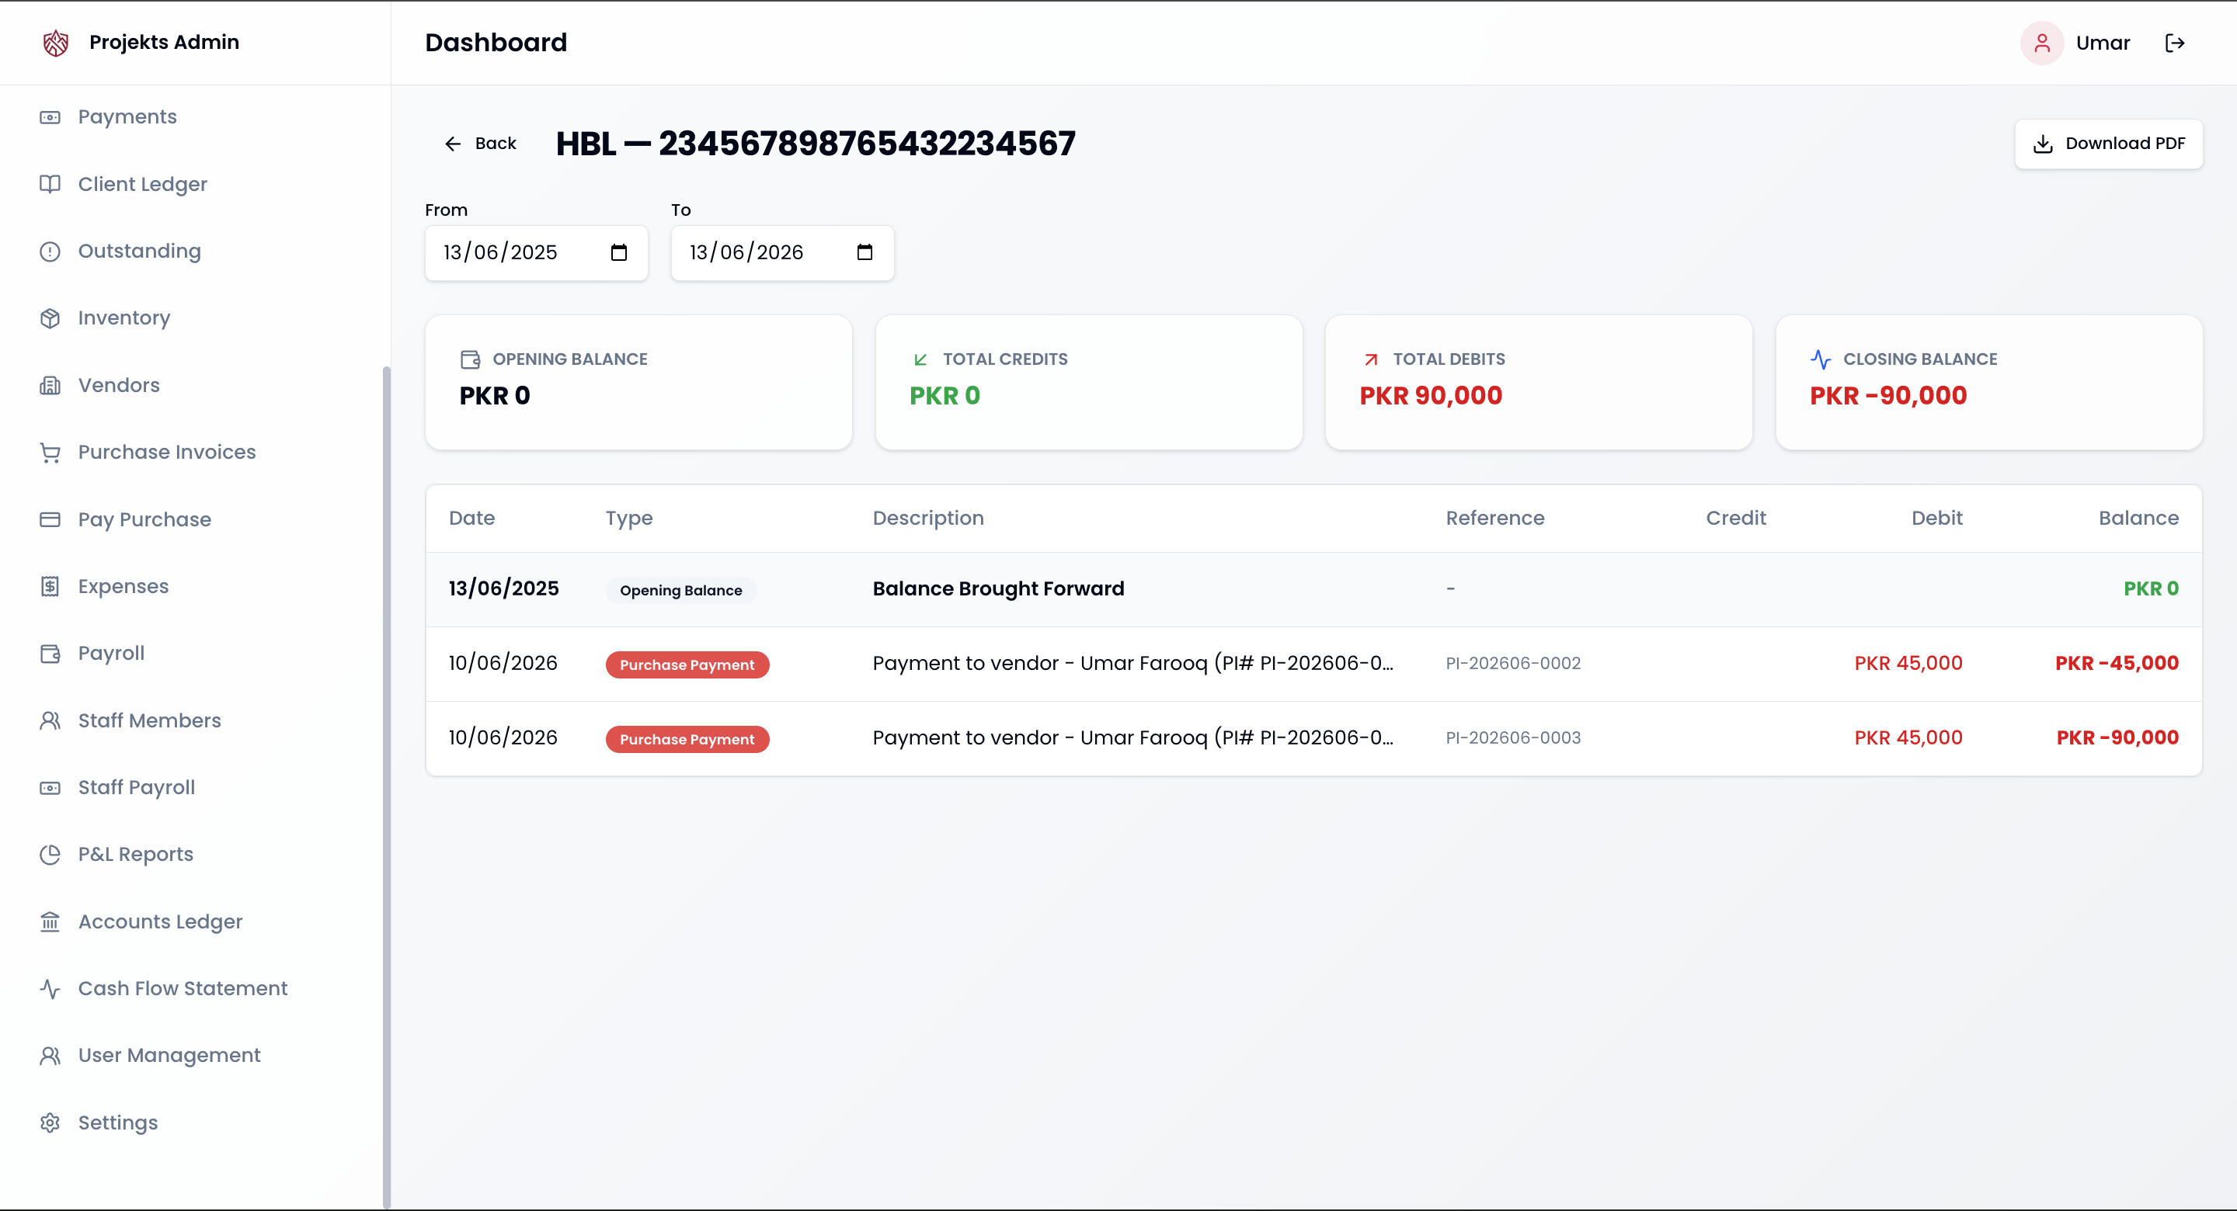Viewport: 2237px width, 1211px height.
Task: Click the Debit column header
Action: pyautogui.click(x=1936, y=519)
